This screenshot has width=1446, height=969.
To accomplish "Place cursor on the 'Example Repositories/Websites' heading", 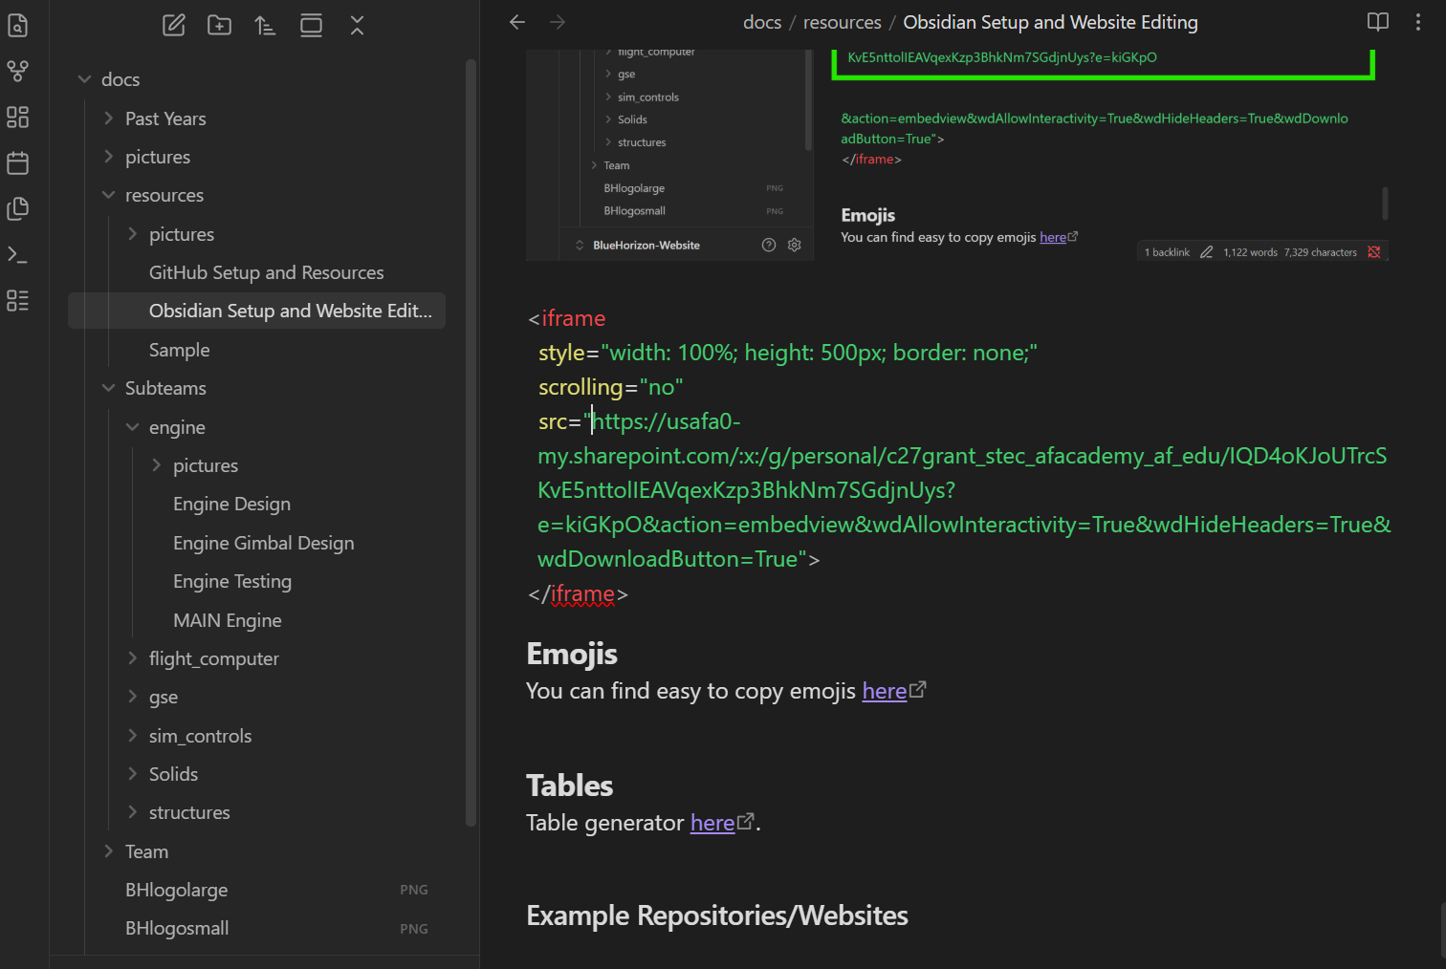I will pyautogui.click(x=717, y=915).
